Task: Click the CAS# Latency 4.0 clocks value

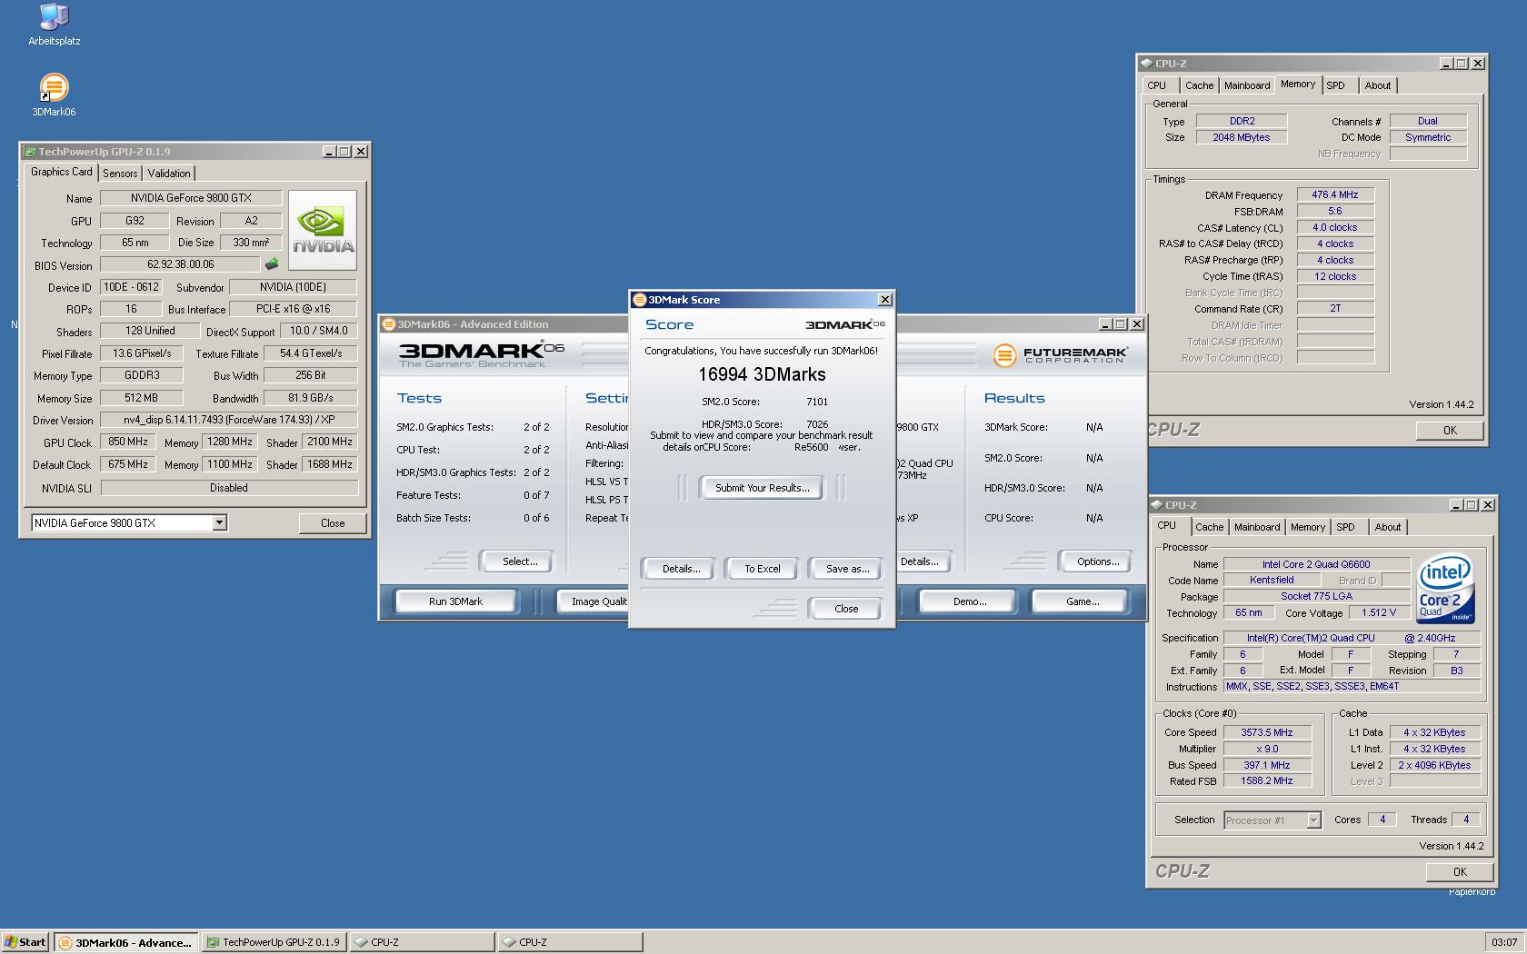Action: 1335,227
